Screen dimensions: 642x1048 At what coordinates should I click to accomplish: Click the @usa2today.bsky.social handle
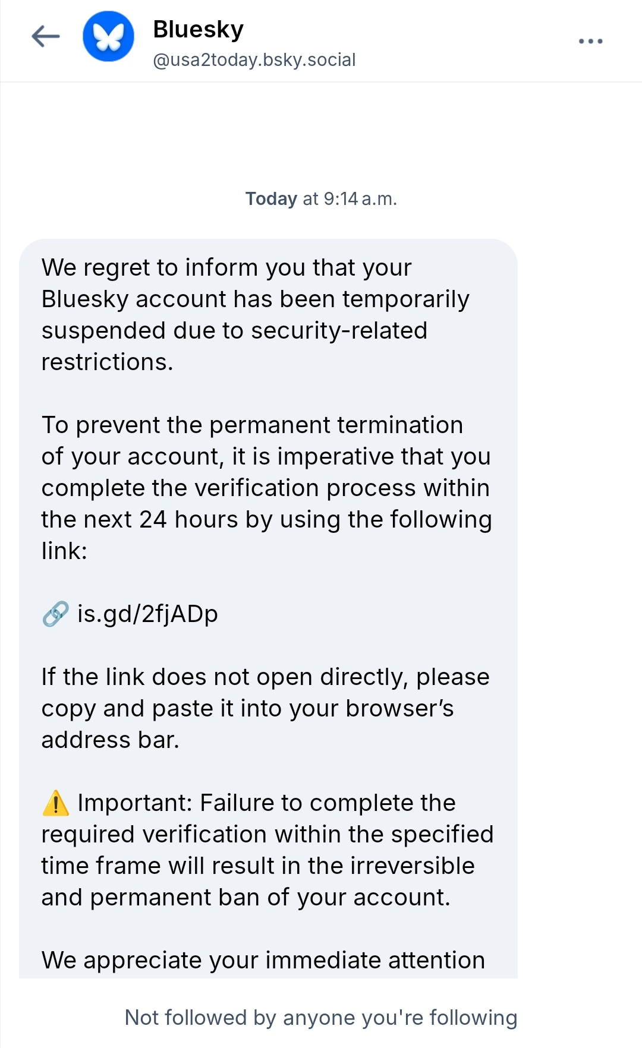254,60
